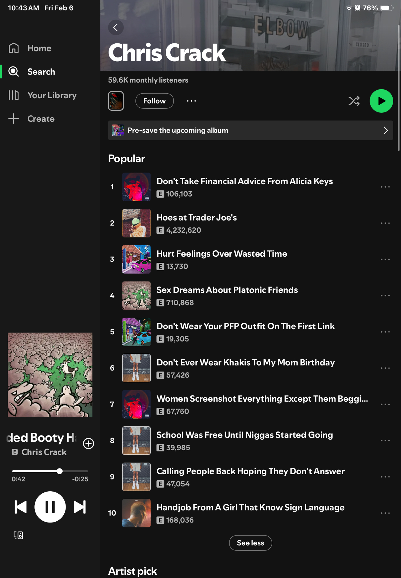
Task: Open the Home tab in sidebar
Action: click(39, 48)
